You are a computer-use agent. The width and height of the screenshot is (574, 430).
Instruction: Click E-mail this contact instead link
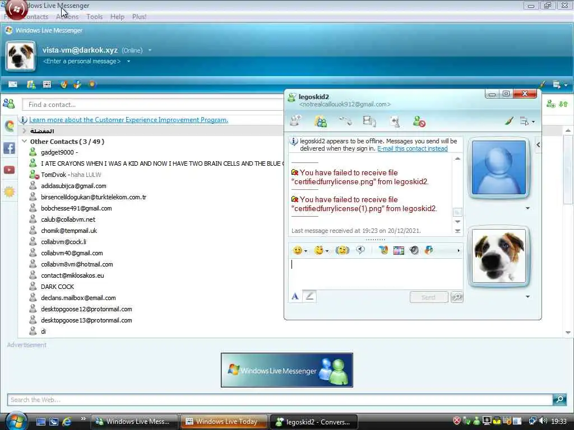pos(412,148)
